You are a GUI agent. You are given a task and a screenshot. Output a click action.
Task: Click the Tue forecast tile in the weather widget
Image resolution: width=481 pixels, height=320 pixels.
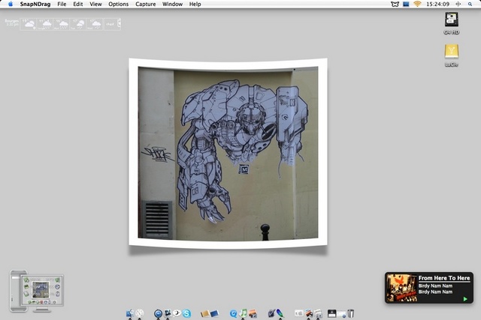click(77, 24)
